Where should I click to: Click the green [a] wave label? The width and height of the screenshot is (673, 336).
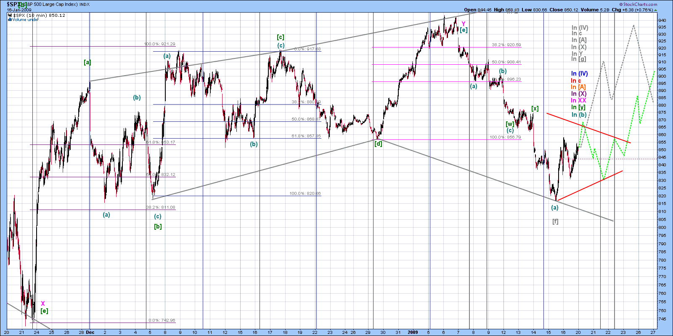coord(87,62)
